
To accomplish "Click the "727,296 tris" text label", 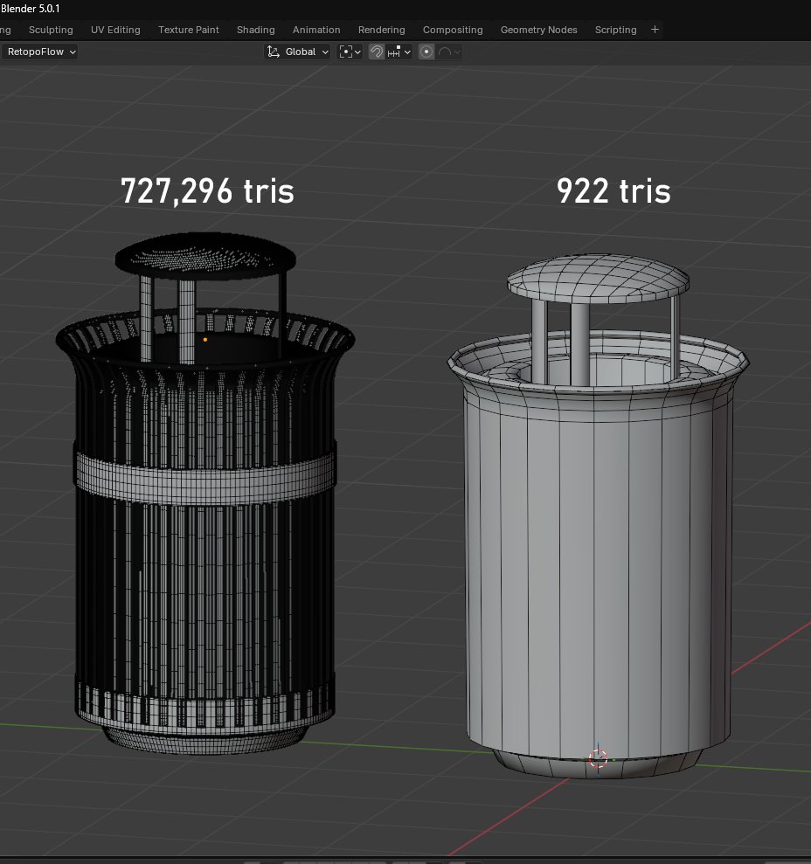I will pos(207,191).
